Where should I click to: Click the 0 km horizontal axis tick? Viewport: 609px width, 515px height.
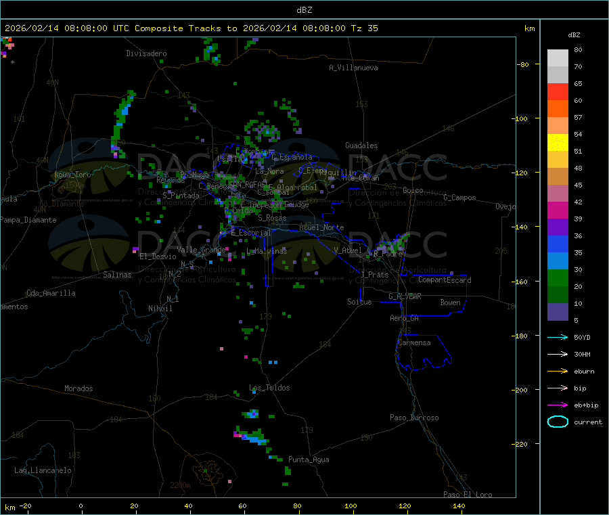(x=81, y=506)
